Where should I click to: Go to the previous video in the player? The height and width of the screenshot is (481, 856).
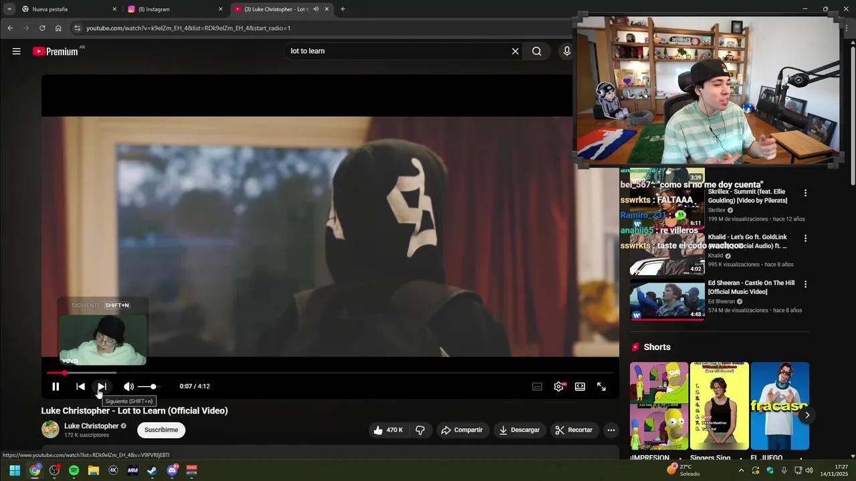[80, 386]
